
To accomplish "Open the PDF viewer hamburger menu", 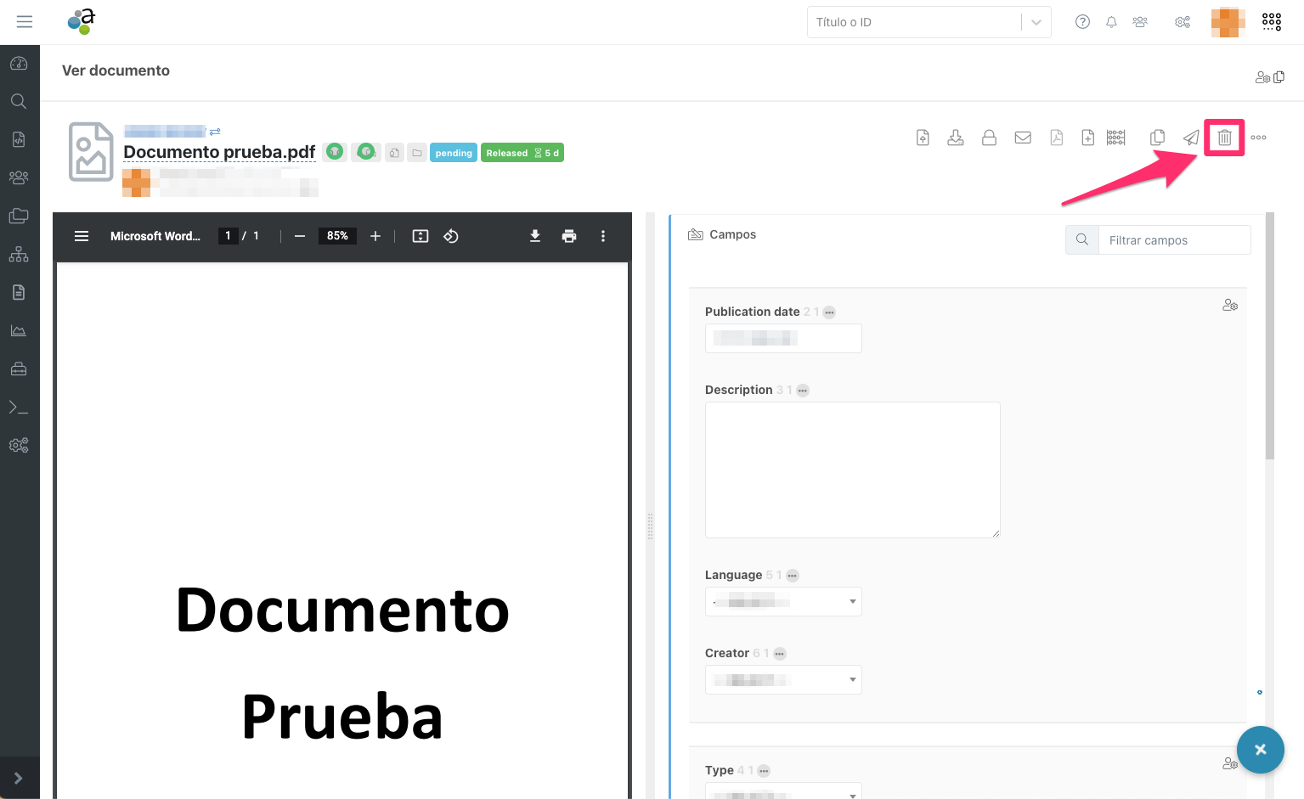I will click(82, 236).
